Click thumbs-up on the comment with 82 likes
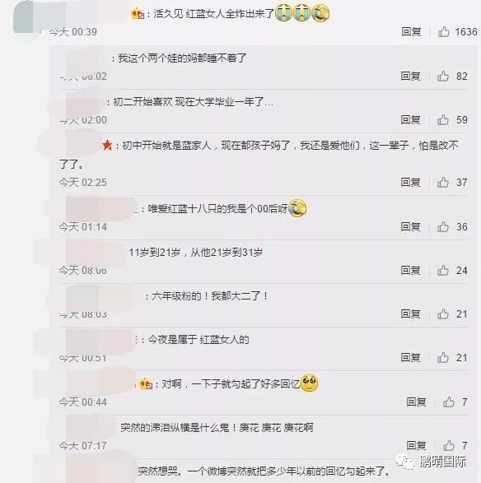 (x=443, y=76)
